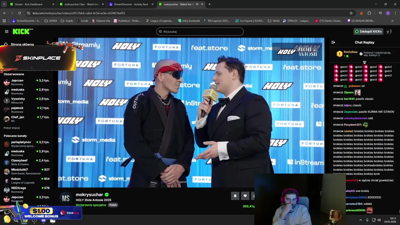Open parisplatynov recommended channel
This screenshot has height=225, width=400.
coord(27,144)
